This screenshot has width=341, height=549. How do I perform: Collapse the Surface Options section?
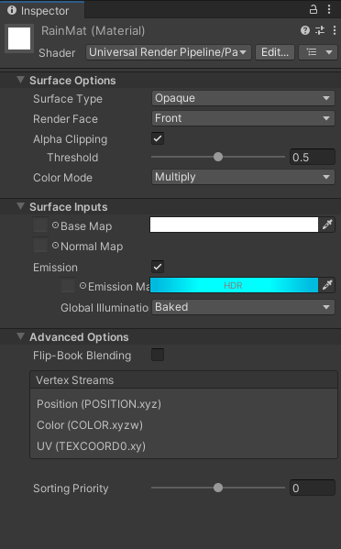pyautogui.click(x=21, y=80)
